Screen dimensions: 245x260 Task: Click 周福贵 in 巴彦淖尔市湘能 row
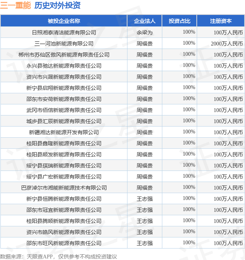click(145, 188)
